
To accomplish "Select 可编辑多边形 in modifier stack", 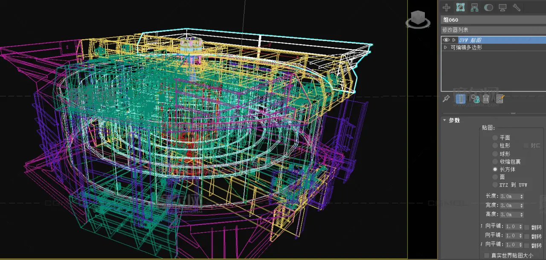I will pyautogui.click(x=466, y=47).
